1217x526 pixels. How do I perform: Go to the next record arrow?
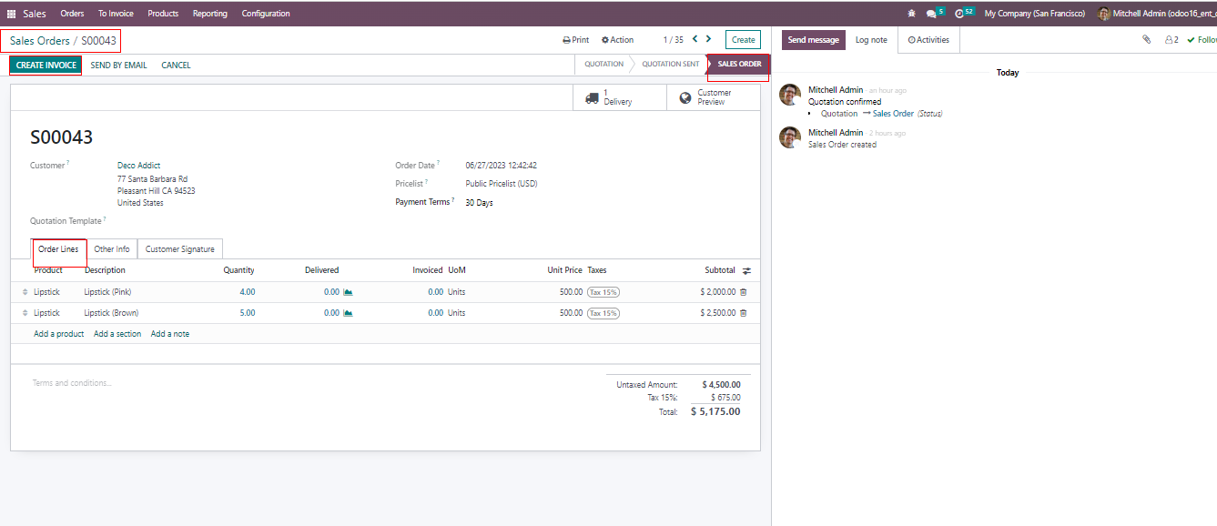tap(709, 39)
